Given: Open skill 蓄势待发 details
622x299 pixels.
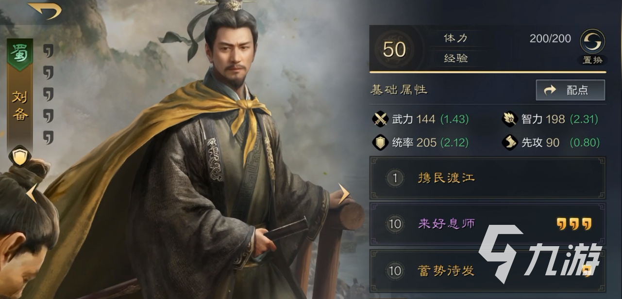Looking at the screenshot, I should pyautogui.click(x=488, y=270).
